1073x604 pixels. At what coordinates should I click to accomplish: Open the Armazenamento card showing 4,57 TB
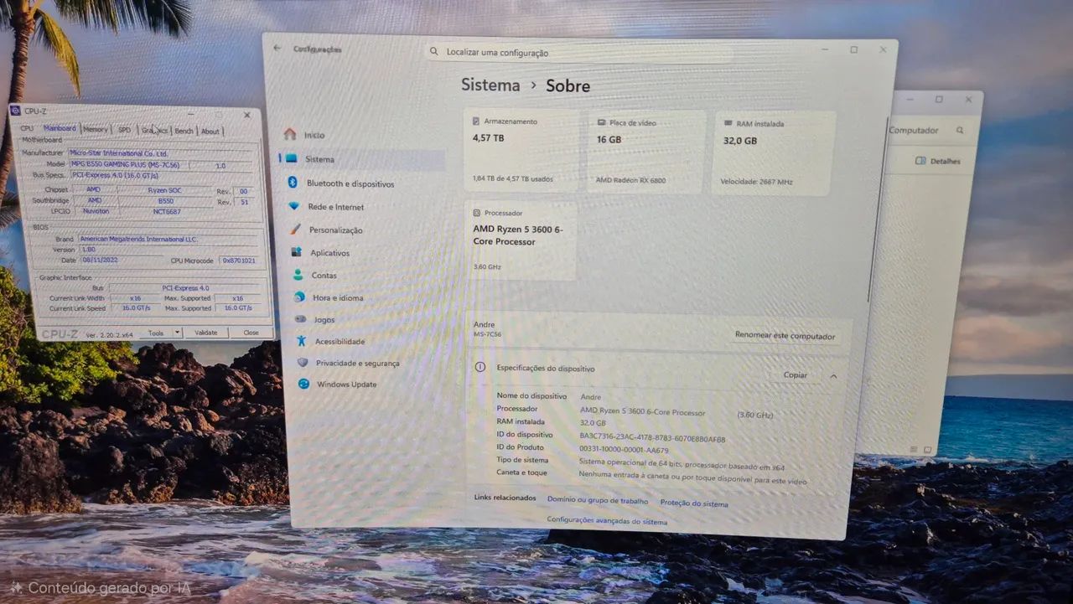point(521,151)
